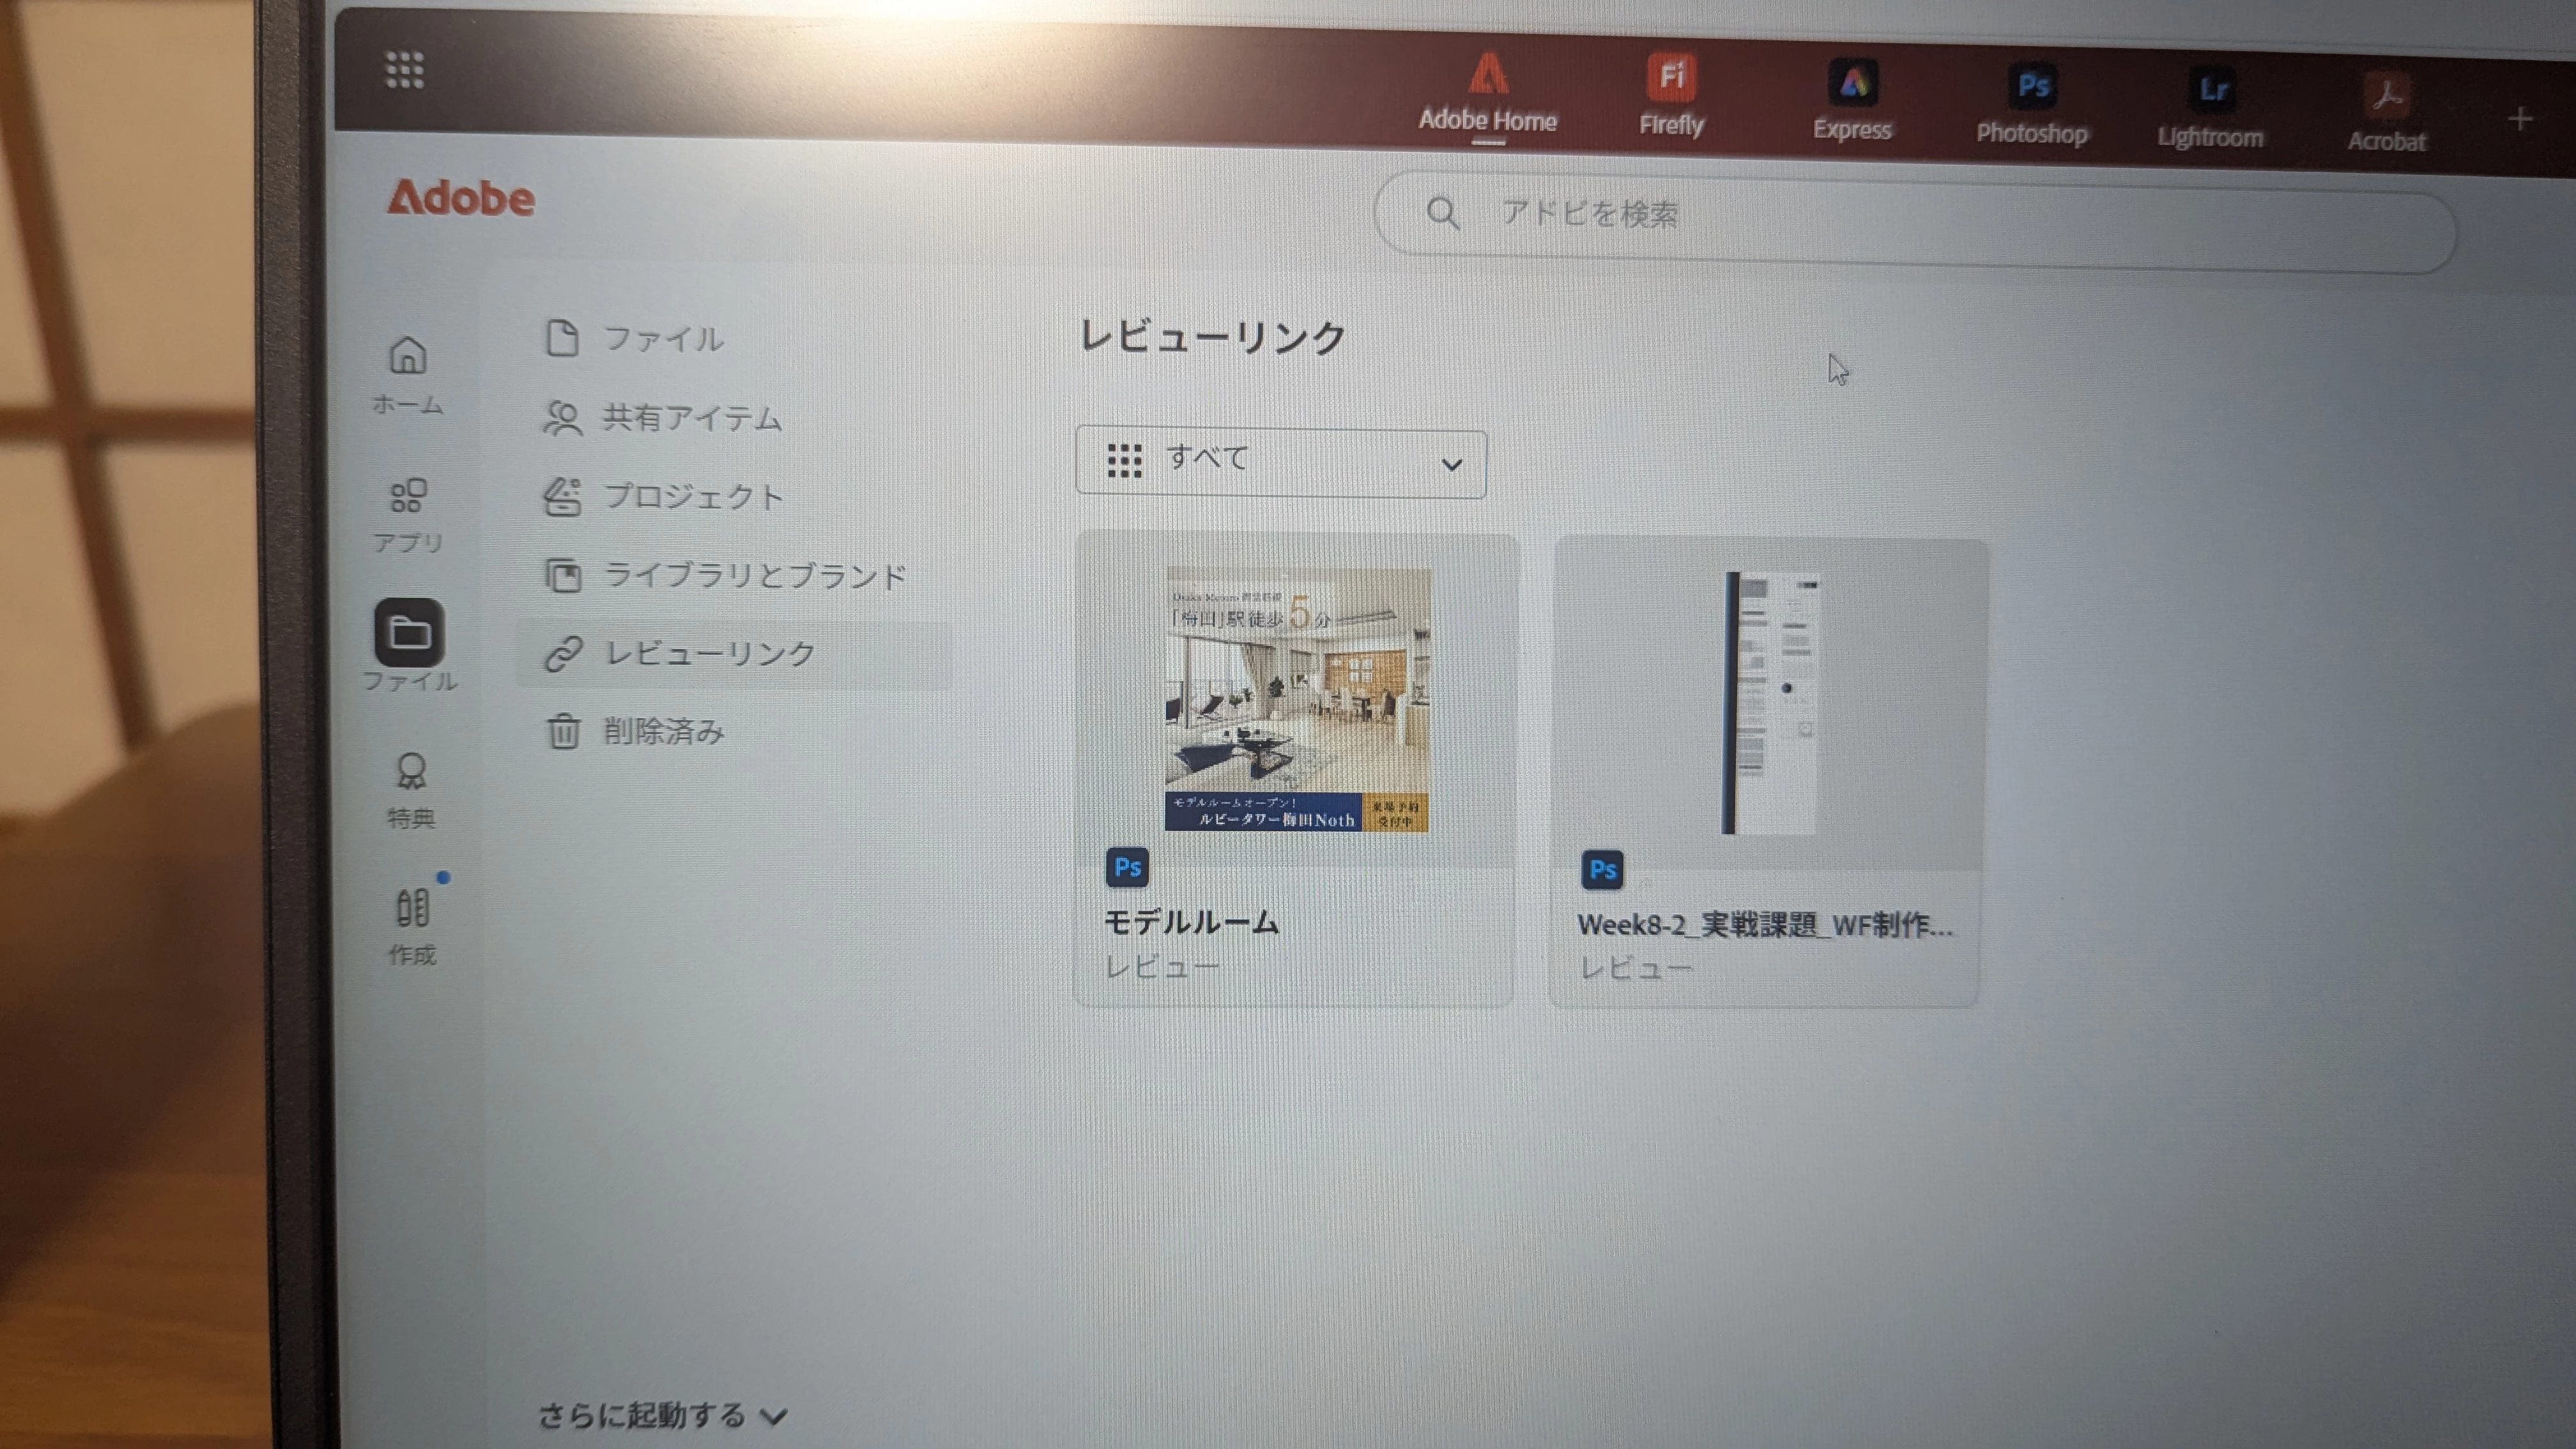Screen dimensions: 2576x1449
Task: Expand the すべて filter dropdown
Action: tap(1280, 462)
